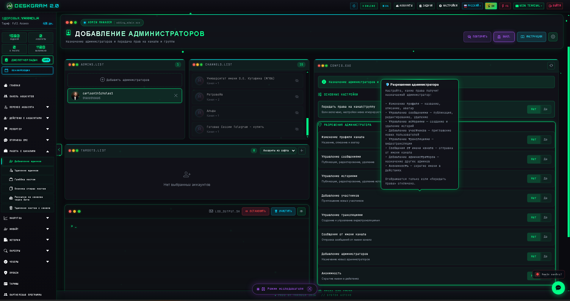Open the Аккаунты из софта dropdown
Screen dimensions: 570x301
[x=278, y=150]
